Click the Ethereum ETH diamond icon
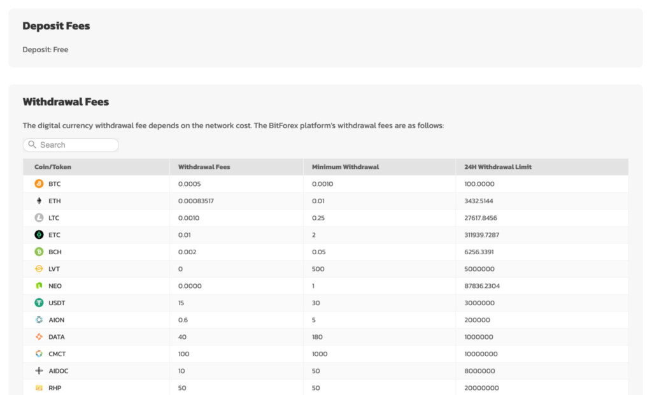 39,201
